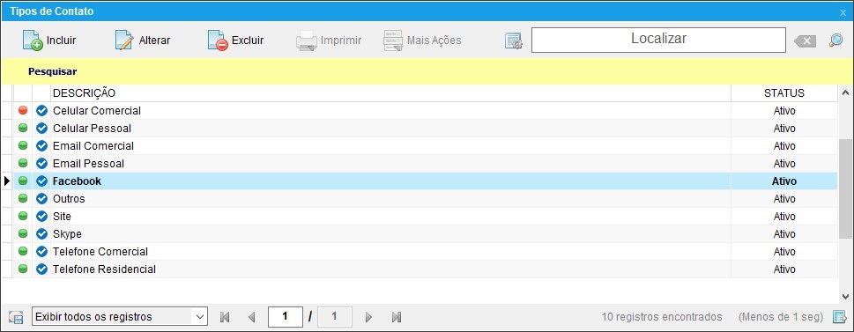
Task: Select the Email Pessoal row text
Action: click(x=88, y=163)
